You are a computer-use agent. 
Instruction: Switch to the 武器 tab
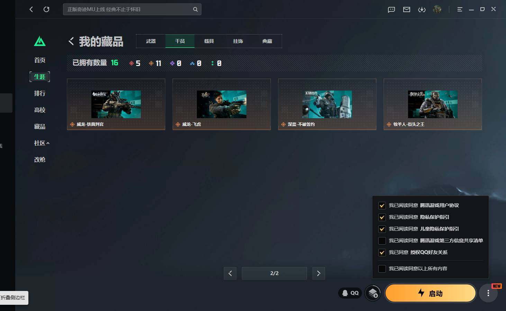pyautogui.click(x=151, y=41)
